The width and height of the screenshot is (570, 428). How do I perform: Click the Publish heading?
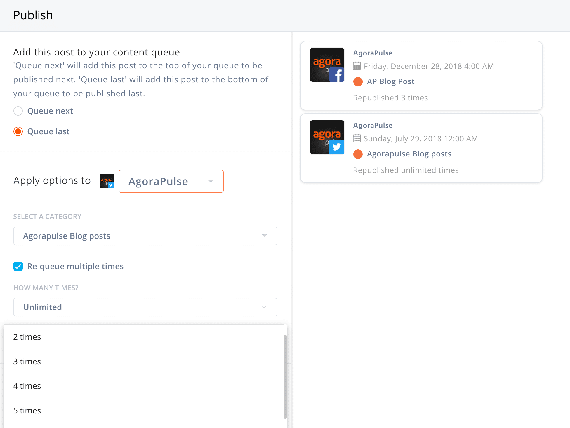coord(33,15)
